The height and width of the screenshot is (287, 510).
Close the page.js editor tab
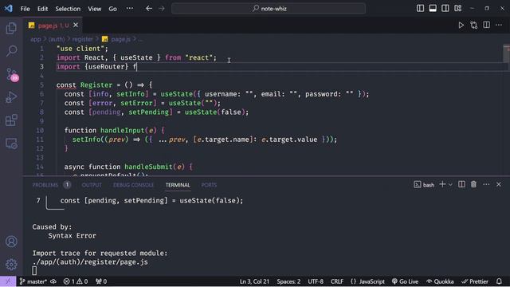click(x=76, y=25)
